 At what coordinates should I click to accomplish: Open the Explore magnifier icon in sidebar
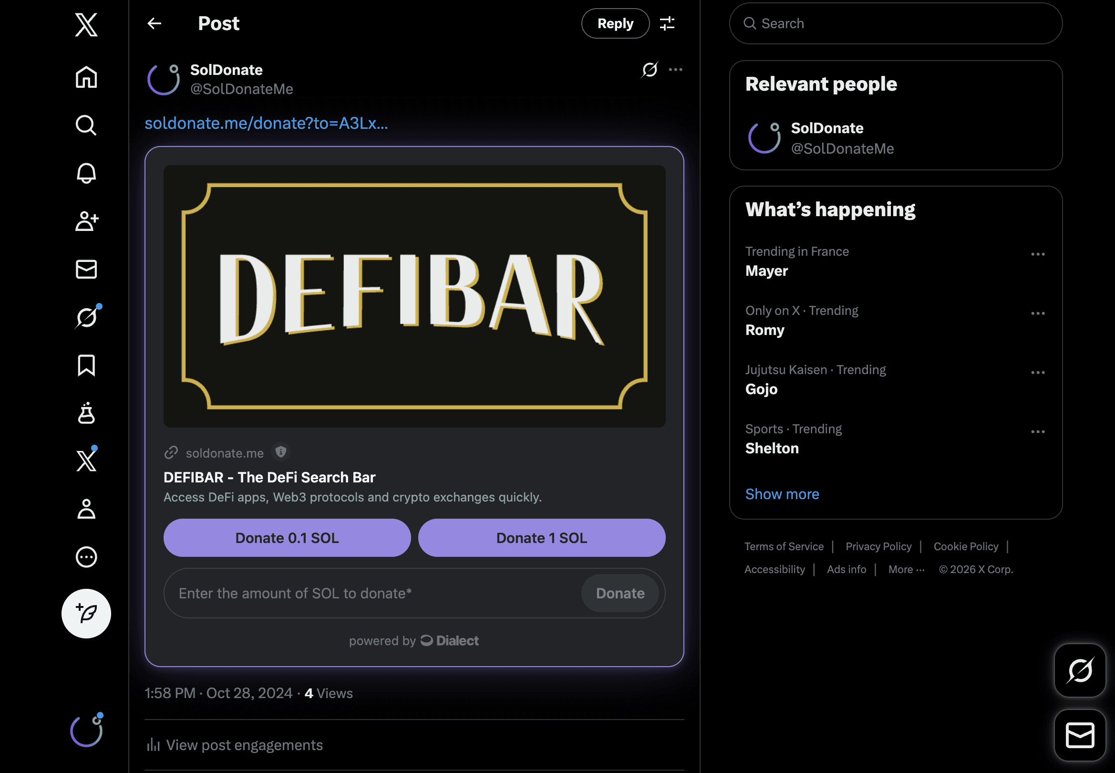pyautogui.click(x=86, y=125)
